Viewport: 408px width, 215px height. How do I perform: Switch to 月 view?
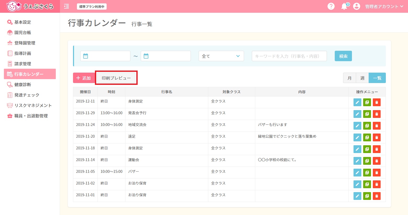[x=350, y=78]
